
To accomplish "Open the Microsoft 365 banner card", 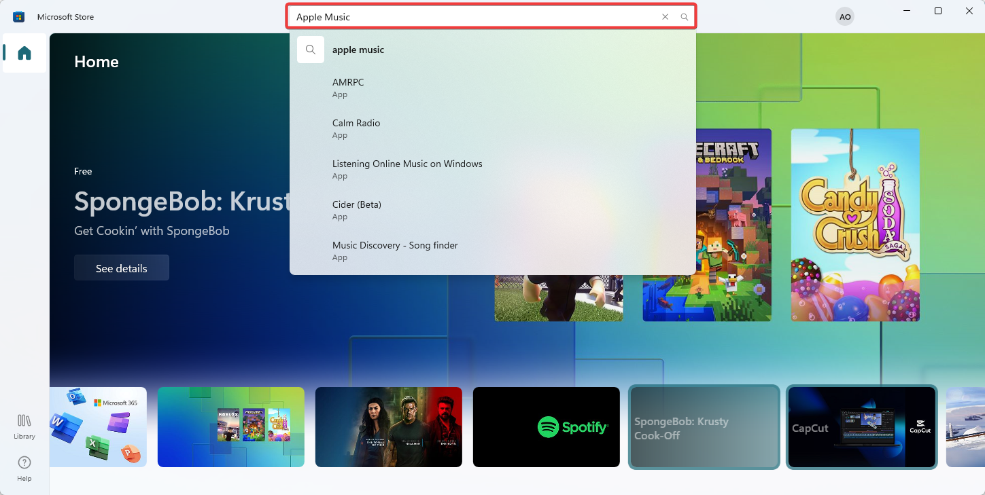I will (x=99, y=427).
